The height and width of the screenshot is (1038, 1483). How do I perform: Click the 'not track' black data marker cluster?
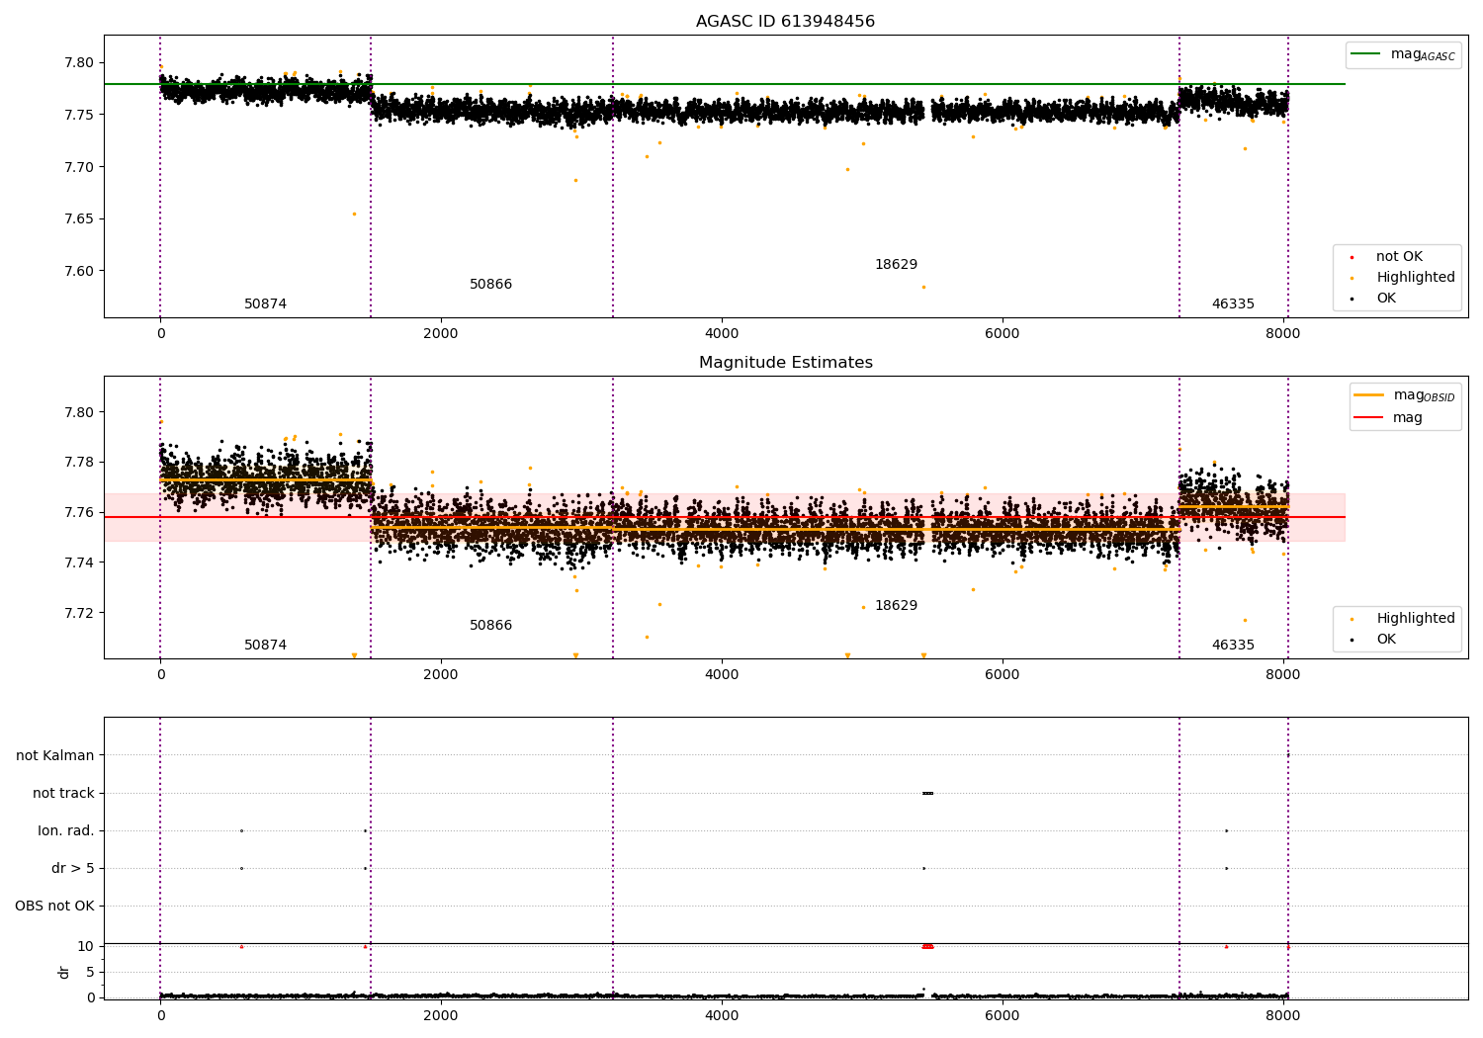(x=927, y=793)
